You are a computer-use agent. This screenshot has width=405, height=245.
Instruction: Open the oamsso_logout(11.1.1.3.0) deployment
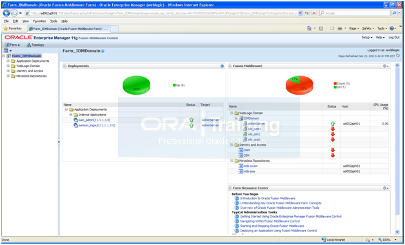pyautogui.click(x=97, y=125)
